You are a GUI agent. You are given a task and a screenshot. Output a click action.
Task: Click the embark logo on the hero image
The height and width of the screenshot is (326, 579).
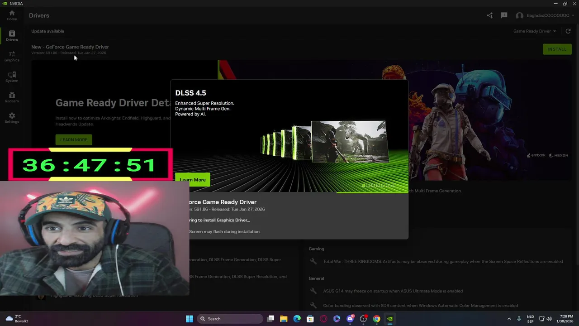(536, 155)
